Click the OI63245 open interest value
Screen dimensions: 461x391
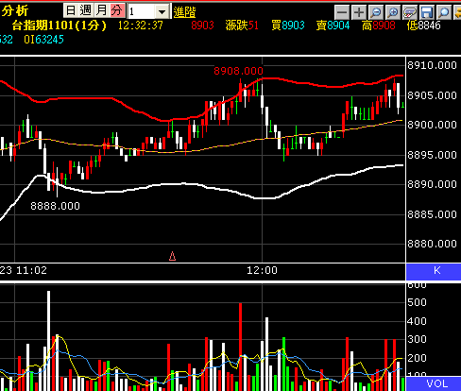pyautogui.click(x=43, y=40)
